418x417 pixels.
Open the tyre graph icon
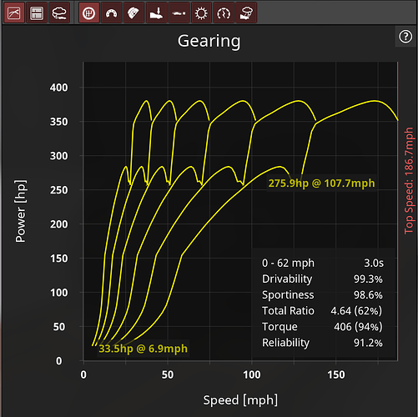(133, 13)
